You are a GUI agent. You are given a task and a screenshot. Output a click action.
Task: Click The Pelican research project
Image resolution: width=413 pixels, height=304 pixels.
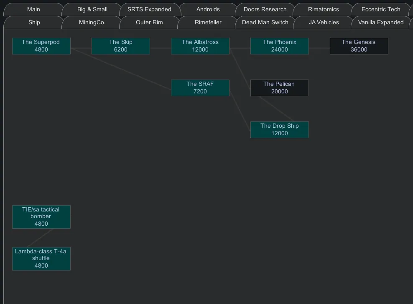pos(279,88)
